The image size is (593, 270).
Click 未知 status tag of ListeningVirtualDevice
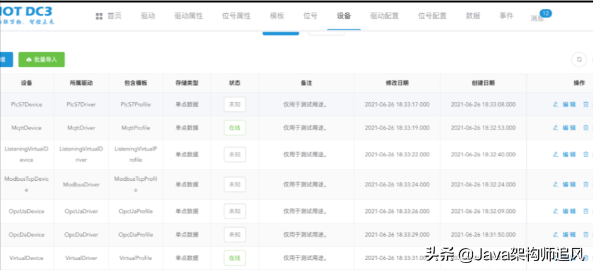tap(235, 154)
